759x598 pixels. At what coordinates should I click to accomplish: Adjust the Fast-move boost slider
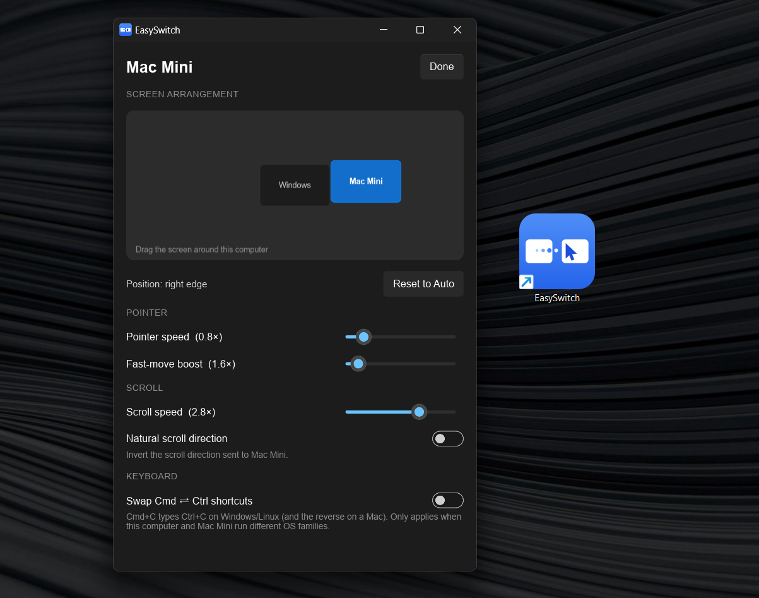tap(401, 364)
